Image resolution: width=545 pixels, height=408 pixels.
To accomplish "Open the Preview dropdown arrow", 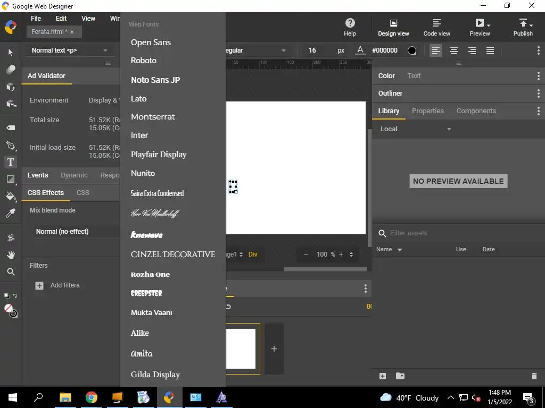I will point(489,25).
